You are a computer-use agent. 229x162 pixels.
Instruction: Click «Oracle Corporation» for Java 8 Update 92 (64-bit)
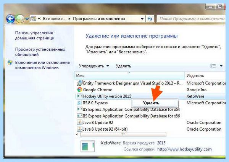(x=204, y=129)
